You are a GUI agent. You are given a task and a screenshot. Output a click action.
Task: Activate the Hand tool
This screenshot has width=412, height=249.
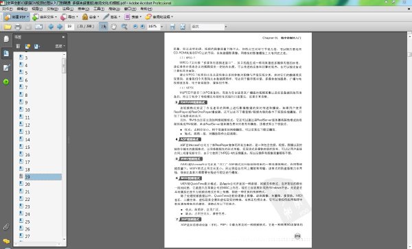[x=113, y=27]
